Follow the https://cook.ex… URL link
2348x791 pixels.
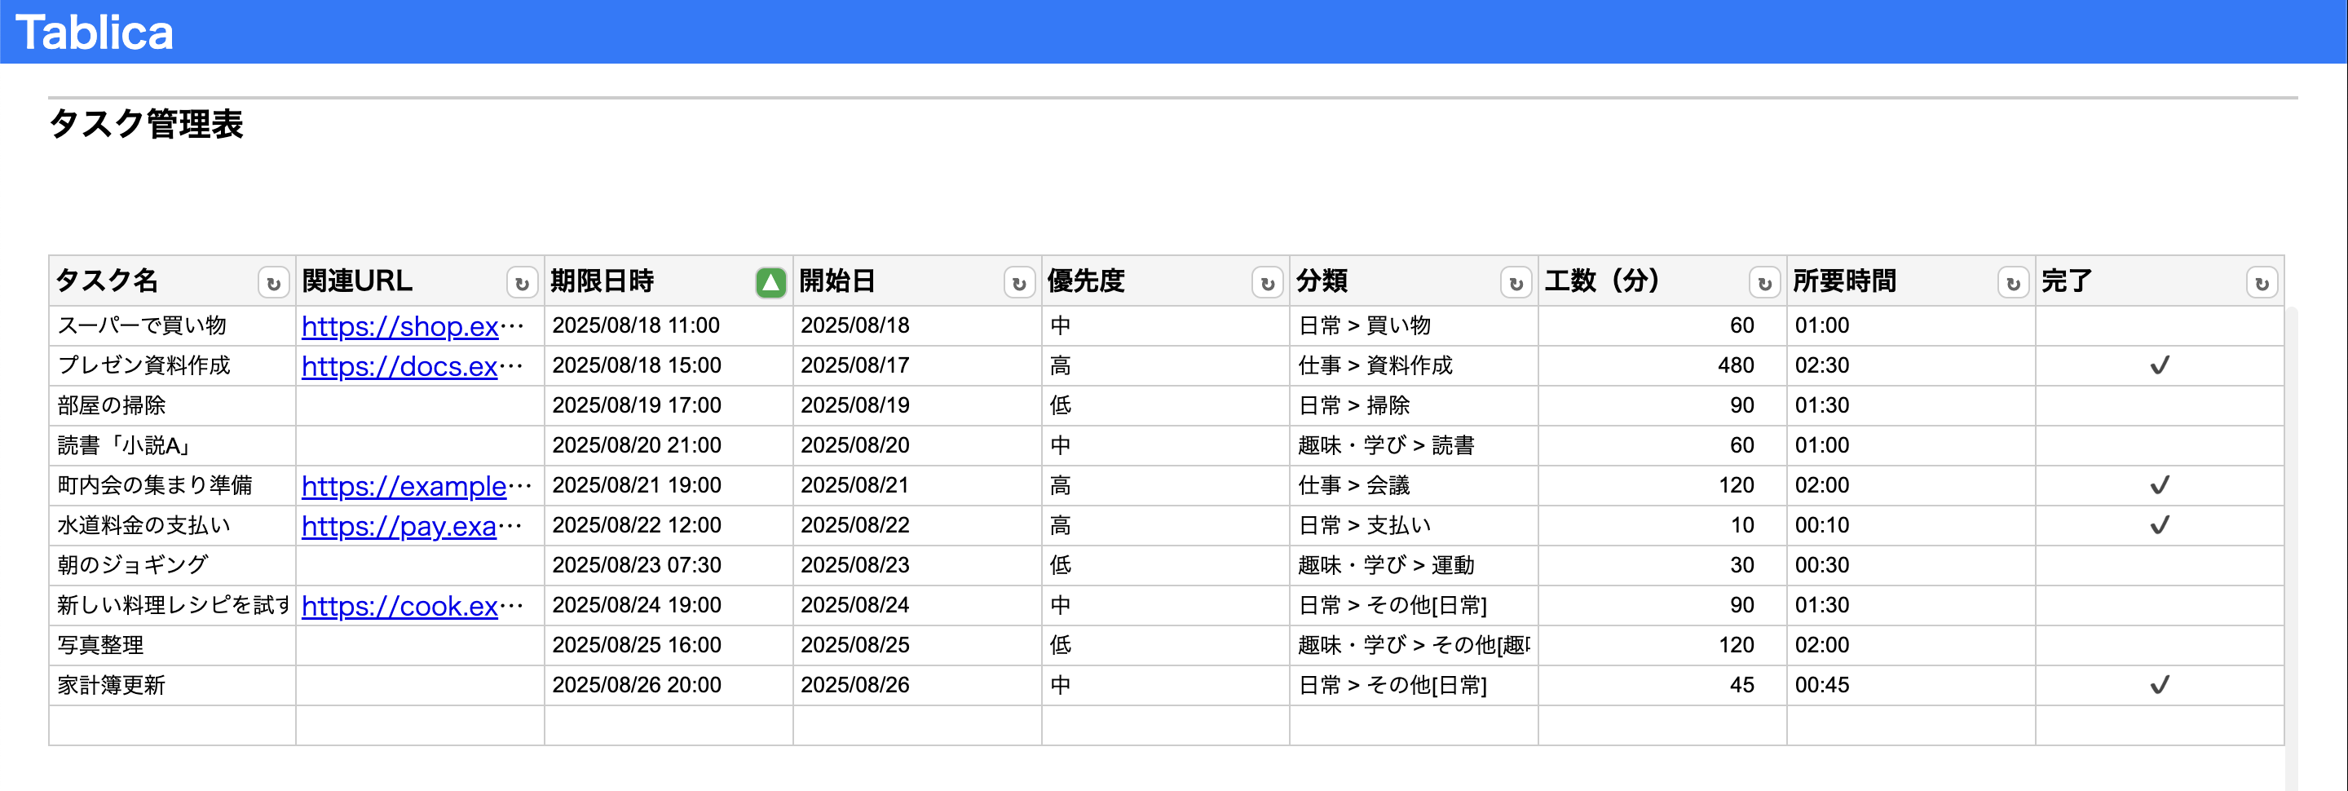[400, 606]
